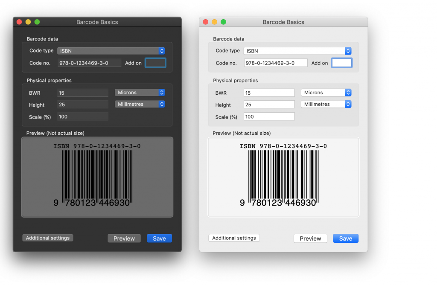The width and height of the screenshot is (437, 285).
Task: Click Scale (%) field in light window
Action: pyautogui.click(x=269, y=116)
